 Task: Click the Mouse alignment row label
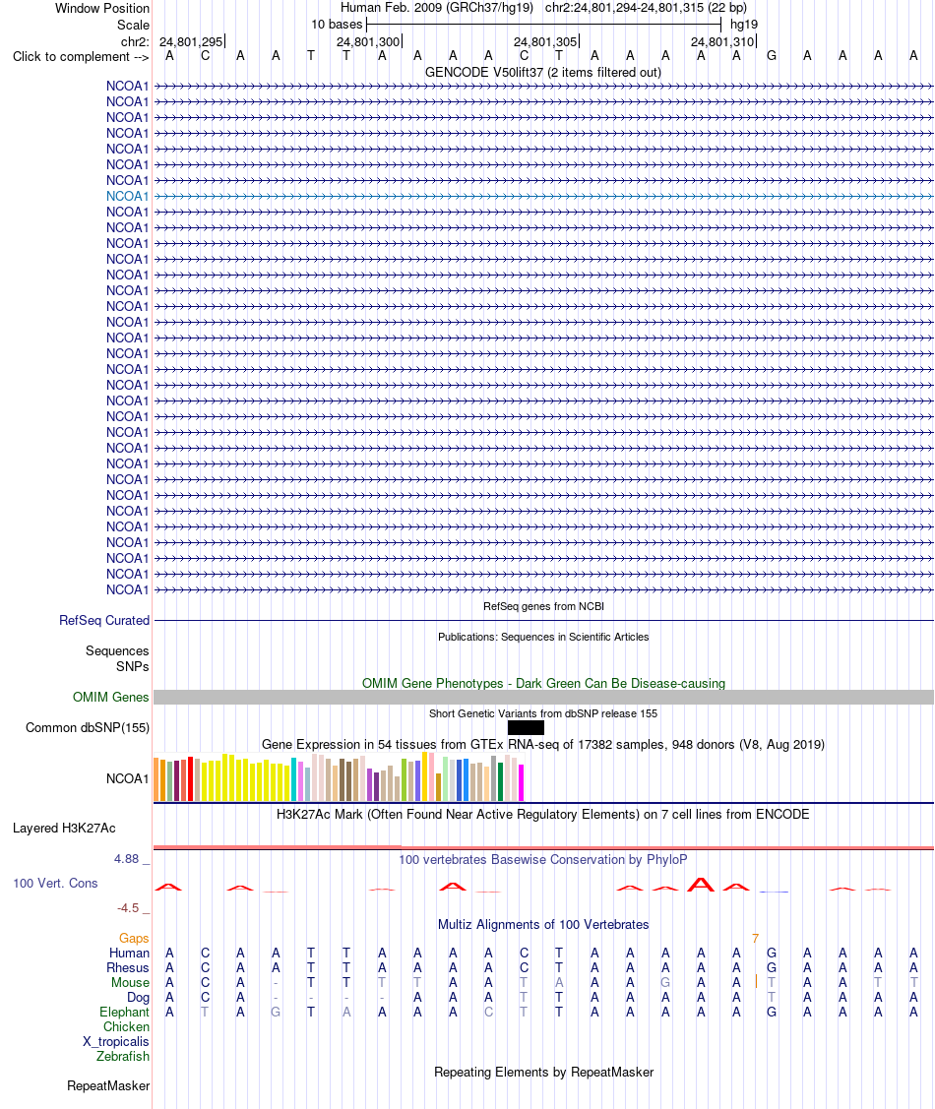pyautogui.click(x=130, y=982)
